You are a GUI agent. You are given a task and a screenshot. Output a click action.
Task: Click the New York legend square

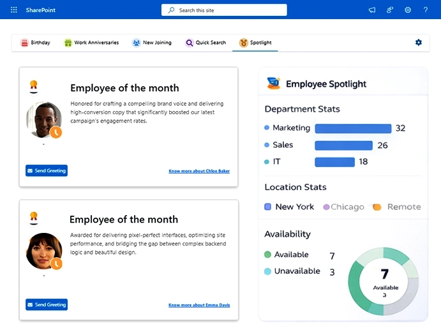coord(268,207)
